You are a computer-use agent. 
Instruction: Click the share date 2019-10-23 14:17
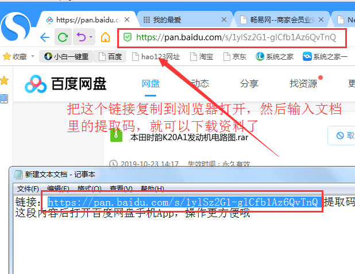[x=149, y=164]
